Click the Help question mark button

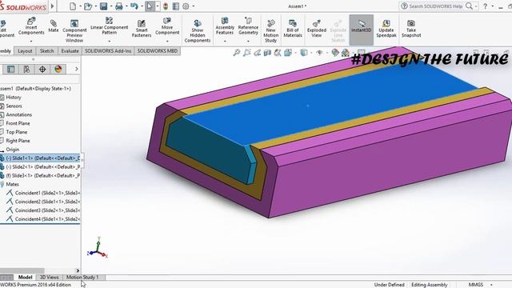coord(486,6)
